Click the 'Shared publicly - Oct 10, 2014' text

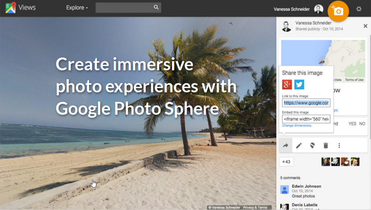pyautogui.click(x=319, y=29)
